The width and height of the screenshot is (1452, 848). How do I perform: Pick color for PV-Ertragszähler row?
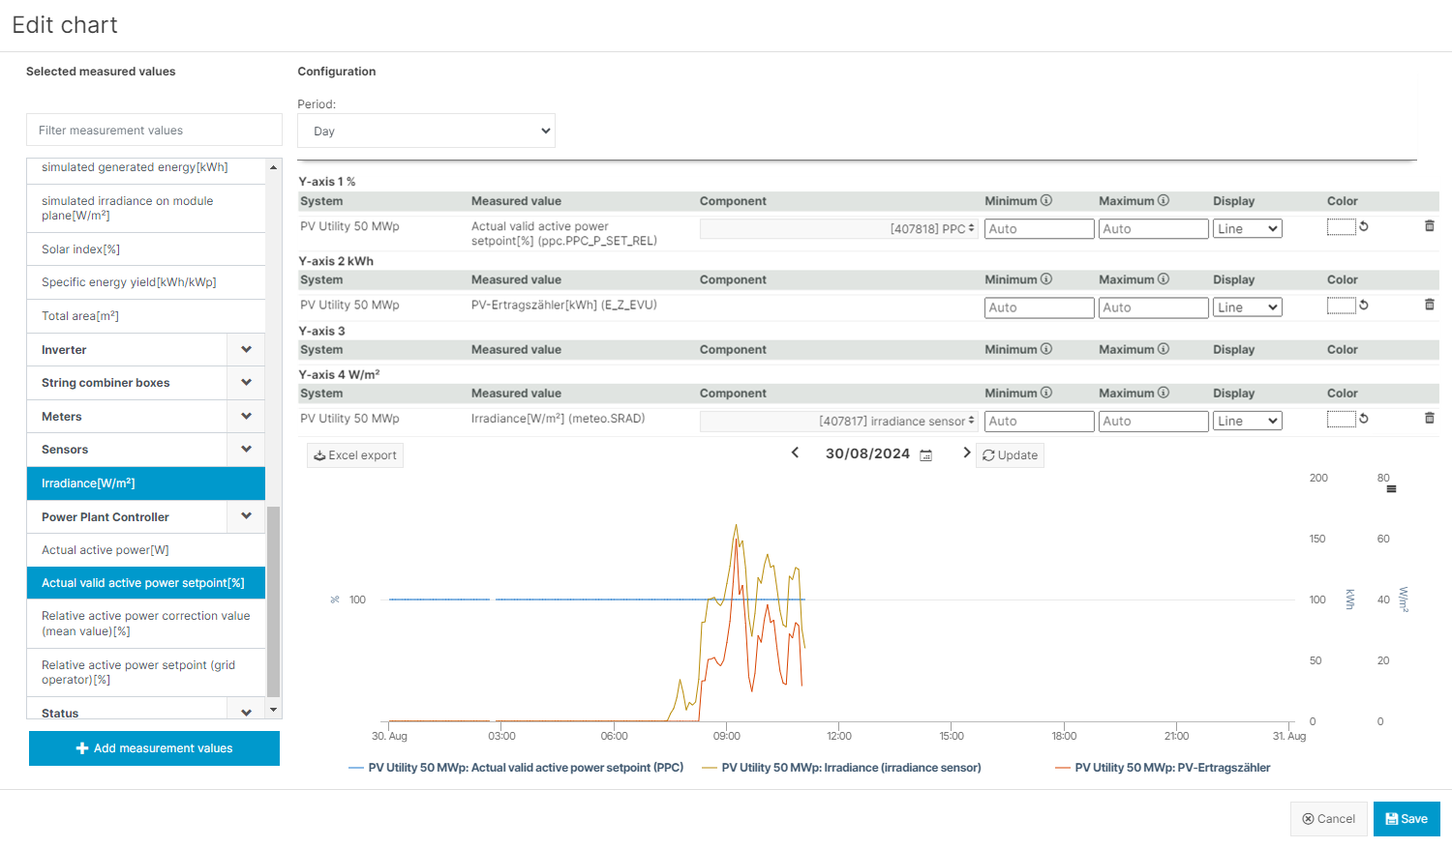point(1341,305)
